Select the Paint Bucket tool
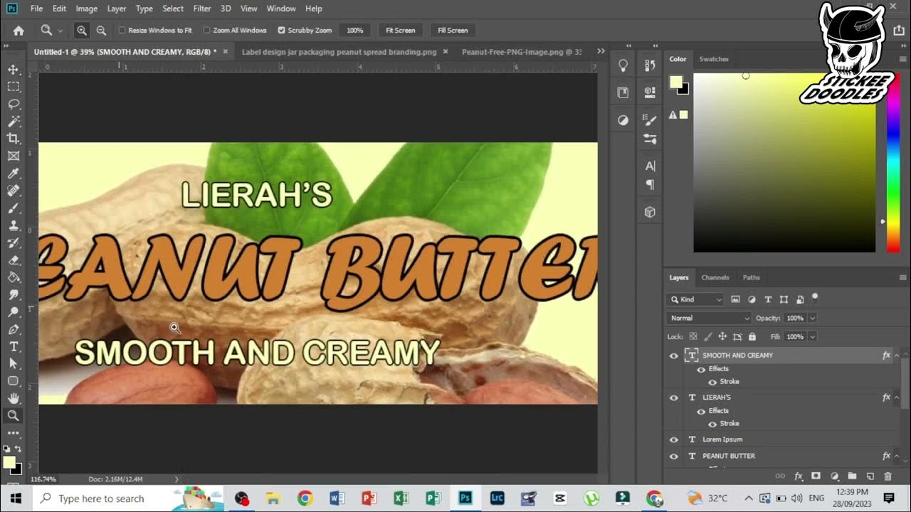 14,277
